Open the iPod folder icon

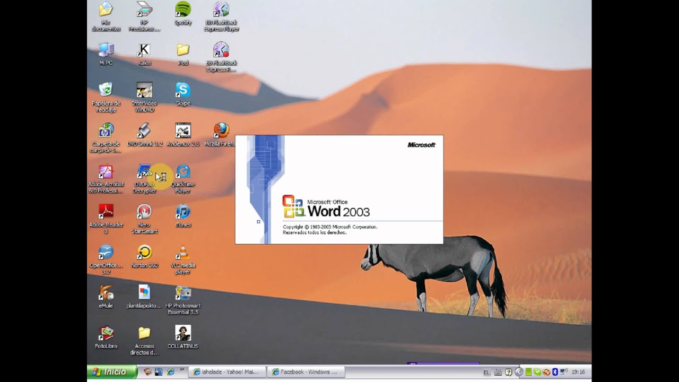[183, 54]
